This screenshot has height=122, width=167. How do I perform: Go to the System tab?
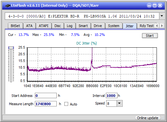[114, 26]
